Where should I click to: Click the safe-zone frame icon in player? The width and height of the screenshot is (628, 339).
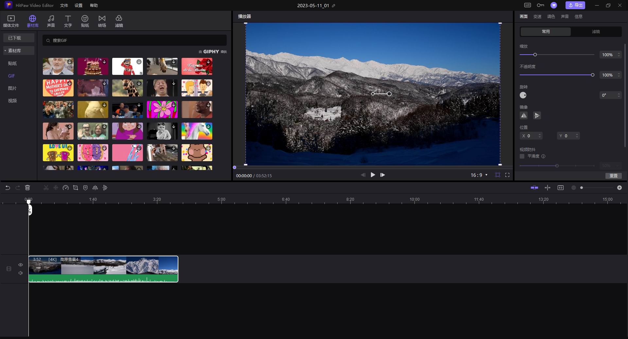pos(497,175)
